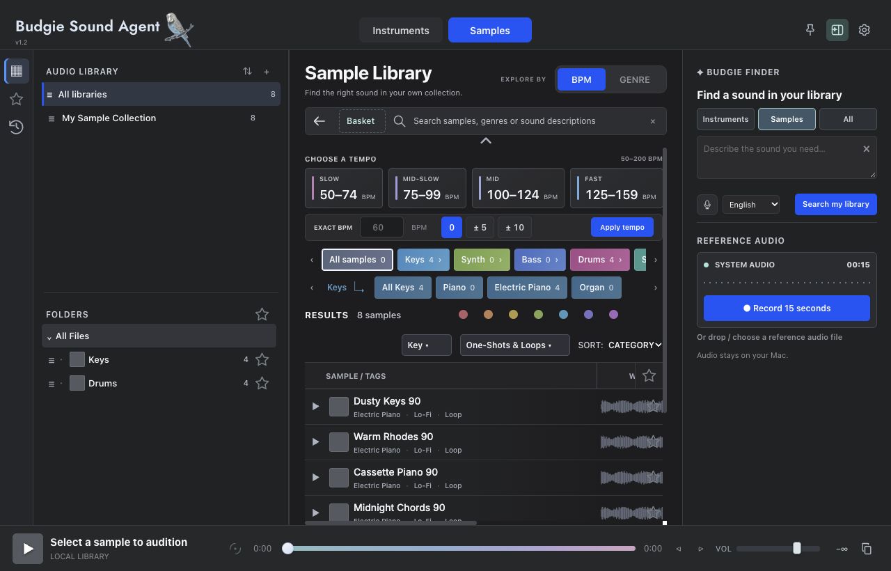Open history icon in left sidebar
The height and width of the screenshot is (571, 891).
coord(17,127)
